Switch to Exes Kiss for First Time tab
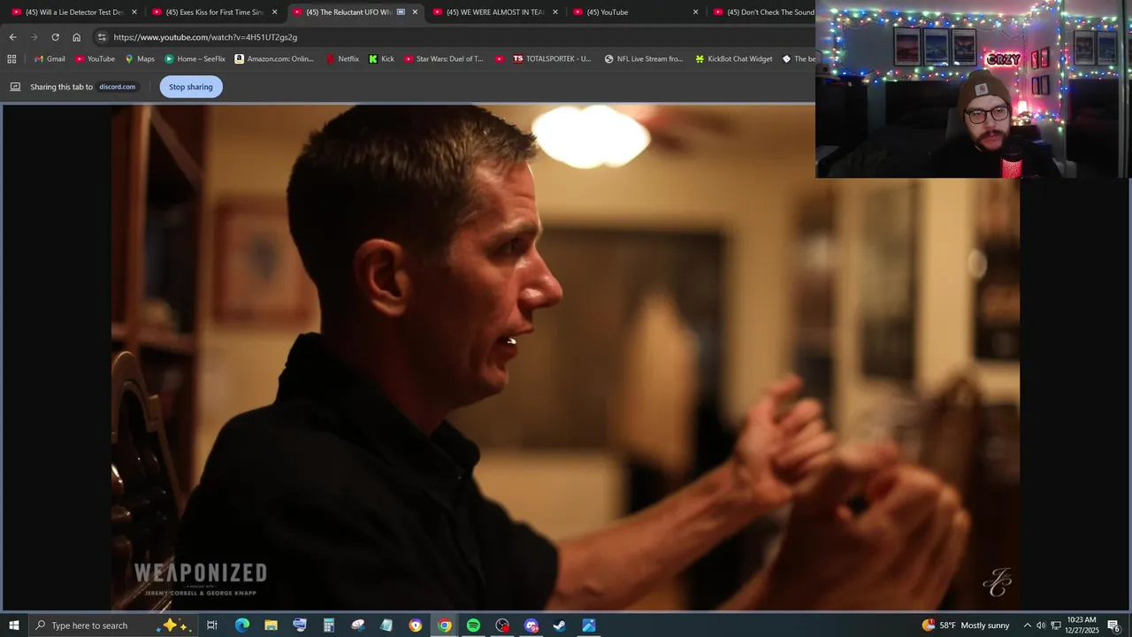The image size is (1132, 637). (212, 12)
